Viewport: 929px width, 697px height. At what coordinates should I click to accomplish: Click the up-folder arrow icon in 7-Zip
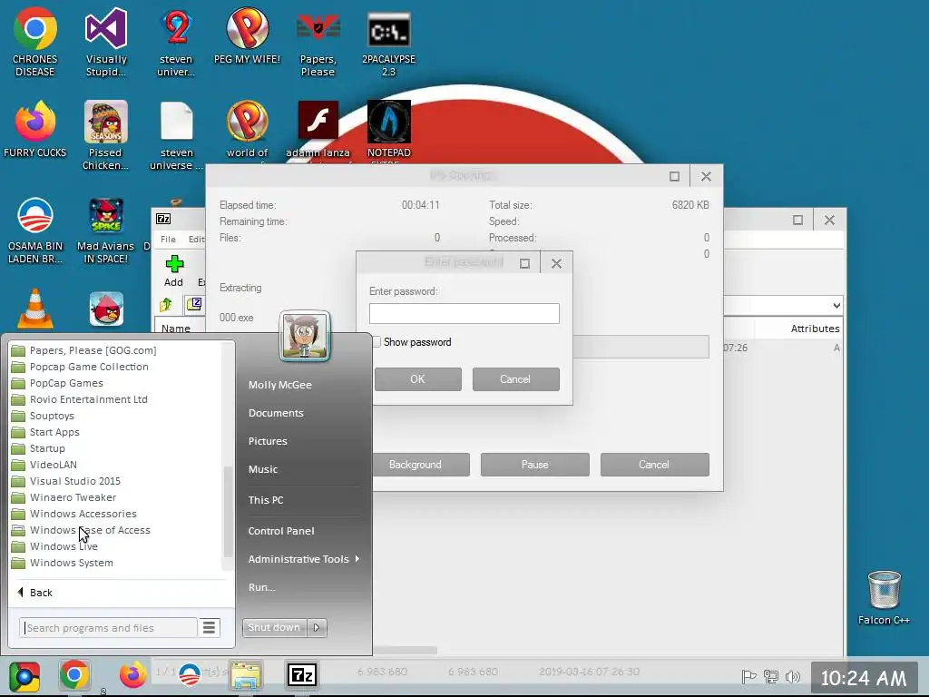pos(166,305)
